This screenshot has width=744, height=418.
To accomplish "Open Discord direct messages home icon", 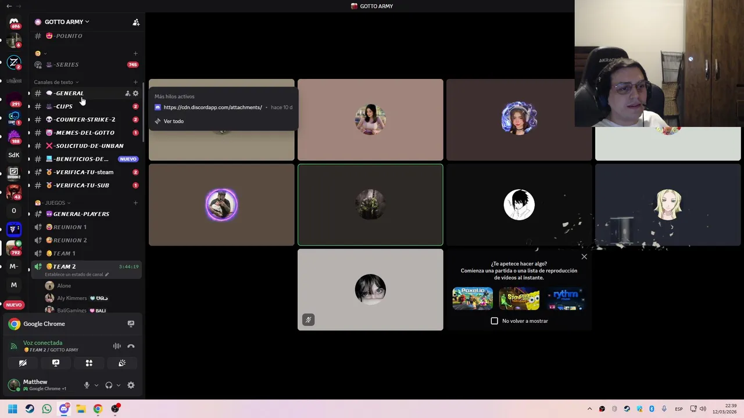I will pos(14,22).
